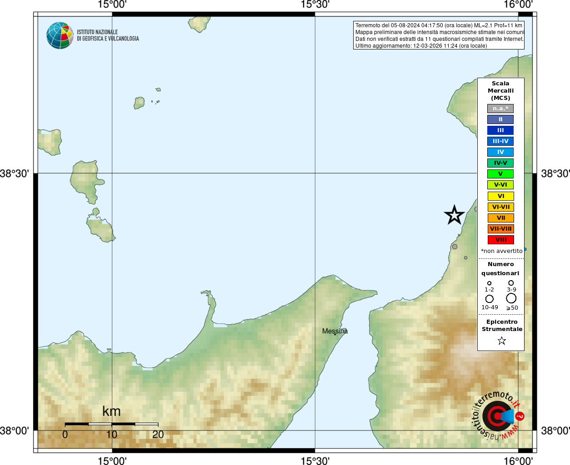Click the km scale bar
The image size is (570, 465).
[x=111, y=424]
